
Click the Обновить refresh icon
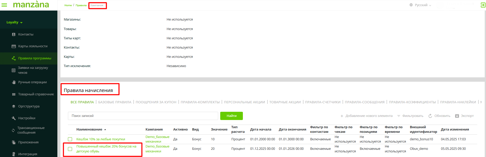430,116
